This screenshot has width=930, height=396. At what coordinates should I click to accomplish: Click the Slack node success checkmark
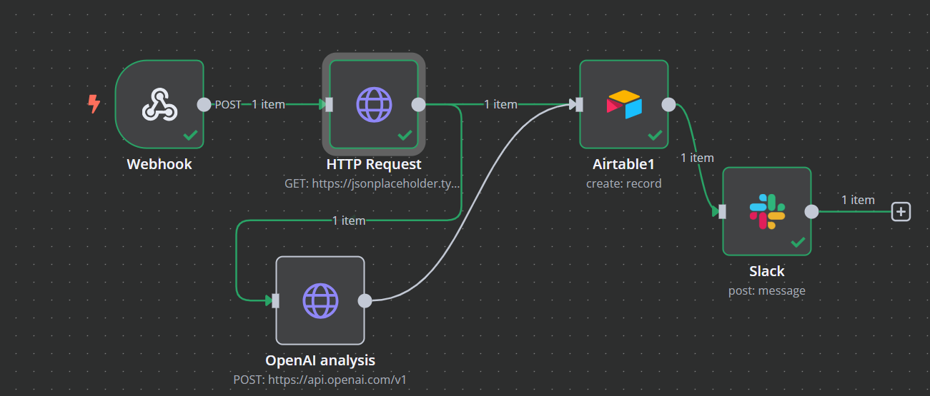(x=798, y=242)
